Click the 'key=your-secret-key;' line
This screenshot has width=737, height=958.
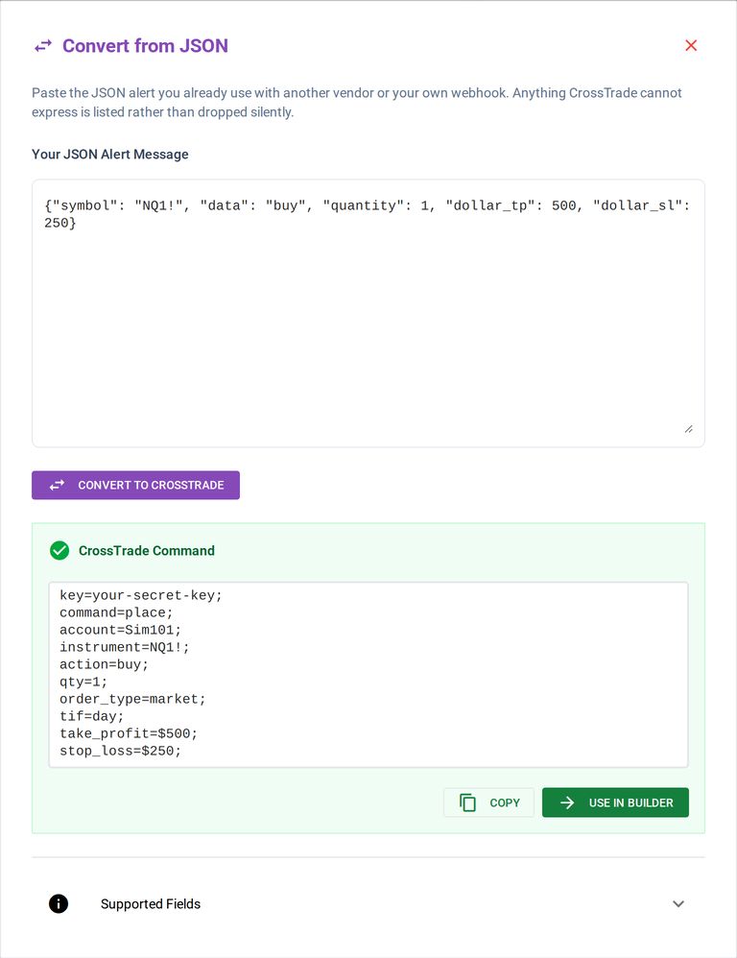coord(141,595)
